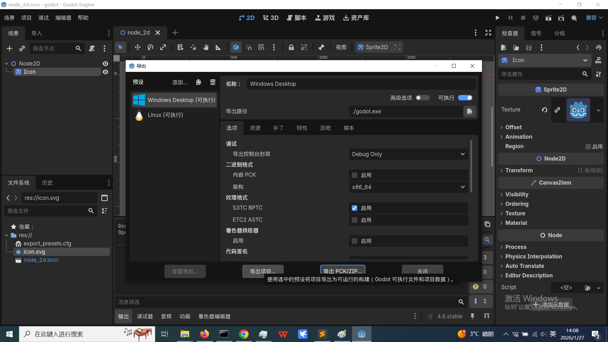
Task: Open the x86_64 architecture dropdown
Action: (x=408, y=187)
